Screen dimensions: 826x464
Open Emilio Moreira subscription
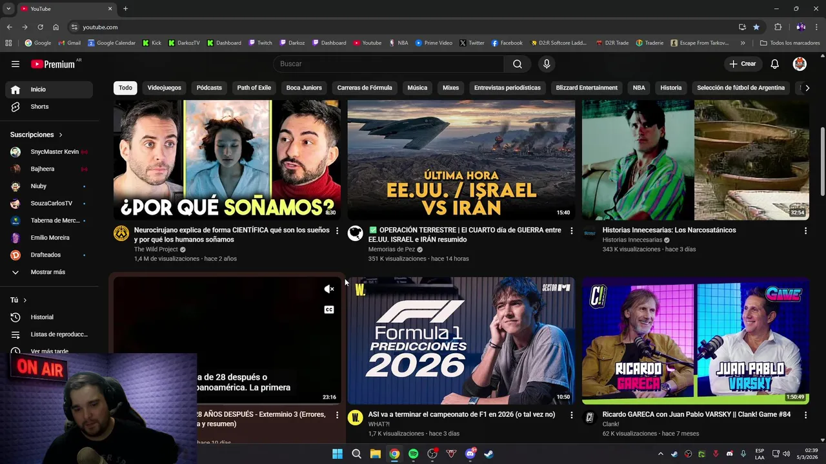pos(49,238)
